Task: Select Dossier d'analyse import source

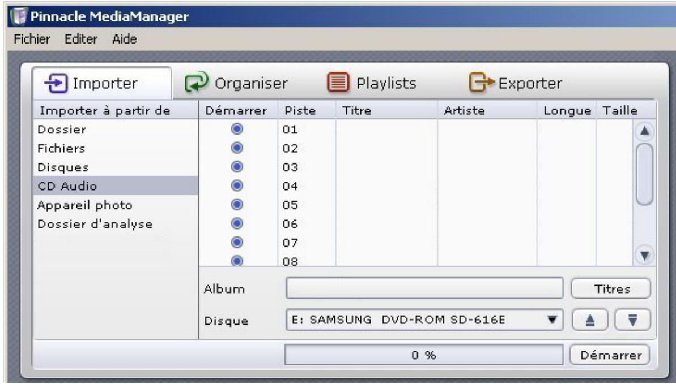Action: [x=116, y=224]
